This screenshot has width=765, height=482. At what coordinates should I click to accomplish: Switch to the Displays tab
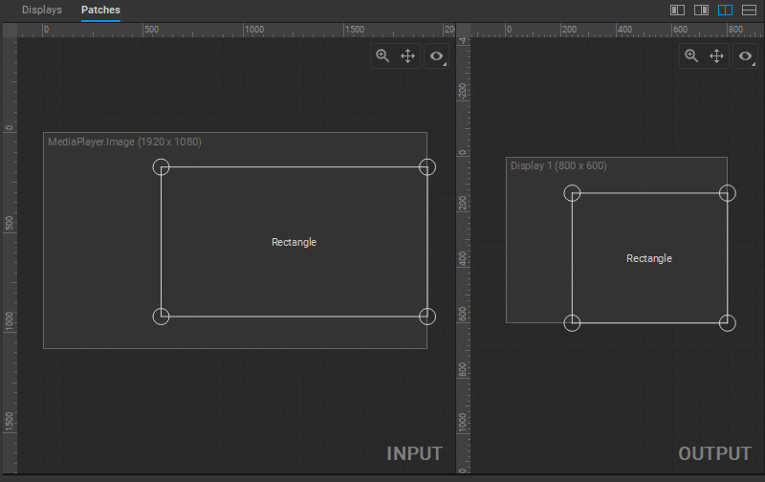pyautogui.click(x=42, y=10)
